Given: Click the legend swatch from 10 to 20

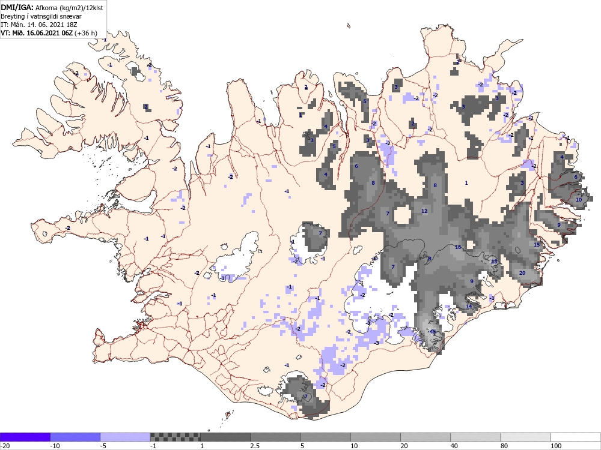Looking at the screenshot, I should [x=375, y=437].
